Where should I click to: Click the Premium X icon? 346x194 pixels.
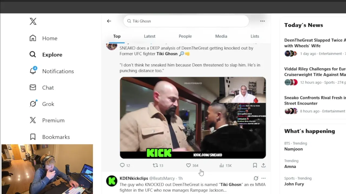click(33, 120)
